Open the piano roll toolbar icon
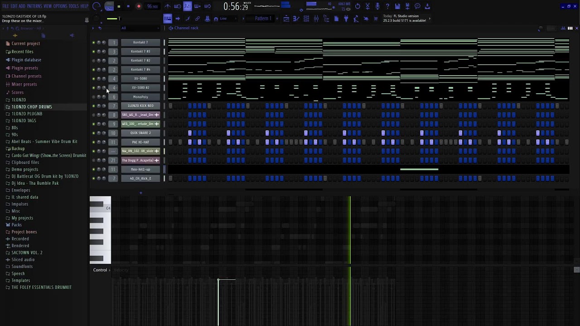 tap(296, 19)
